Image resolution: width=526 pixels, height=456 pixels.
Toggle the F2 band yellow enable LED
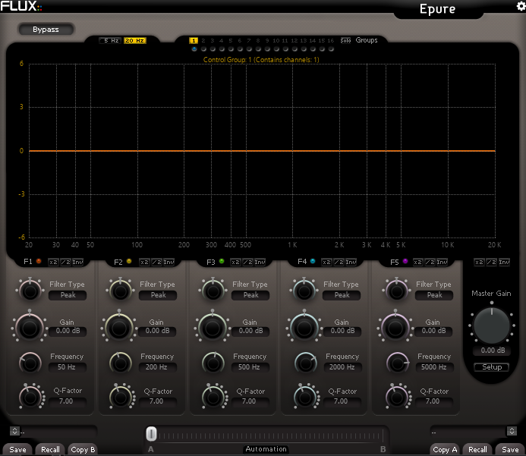click(129, 261)
